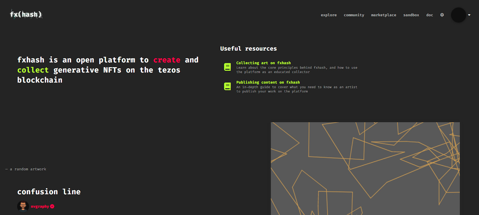Open the doc menu item

tap(430, 15)
